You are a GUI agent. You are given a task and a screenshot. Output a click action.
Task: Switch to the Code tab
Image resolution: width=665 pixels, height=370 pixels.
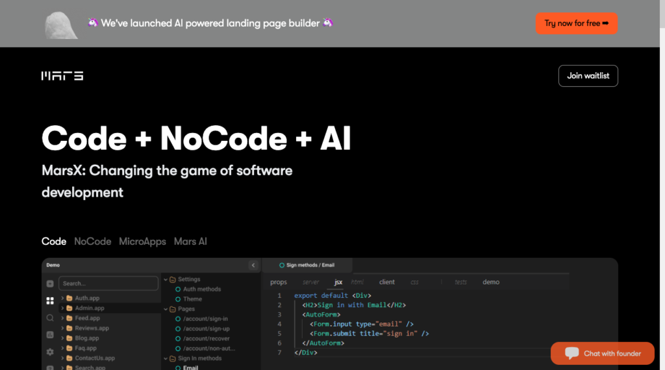[54, 241]
